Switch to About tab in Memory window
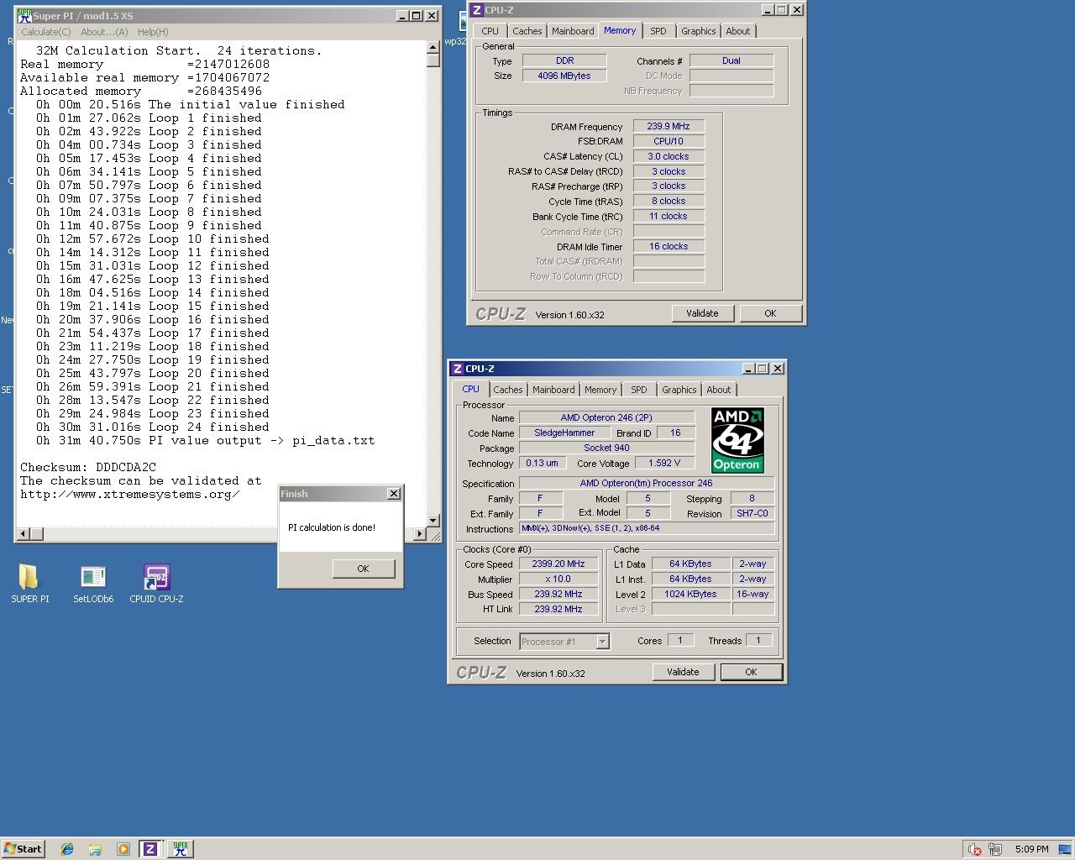 coord(738,31)
